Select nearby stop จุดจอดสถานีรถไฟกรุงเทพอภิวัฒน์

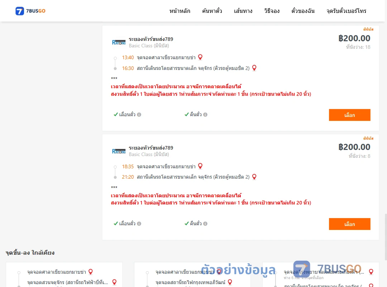tap(190, 282)
